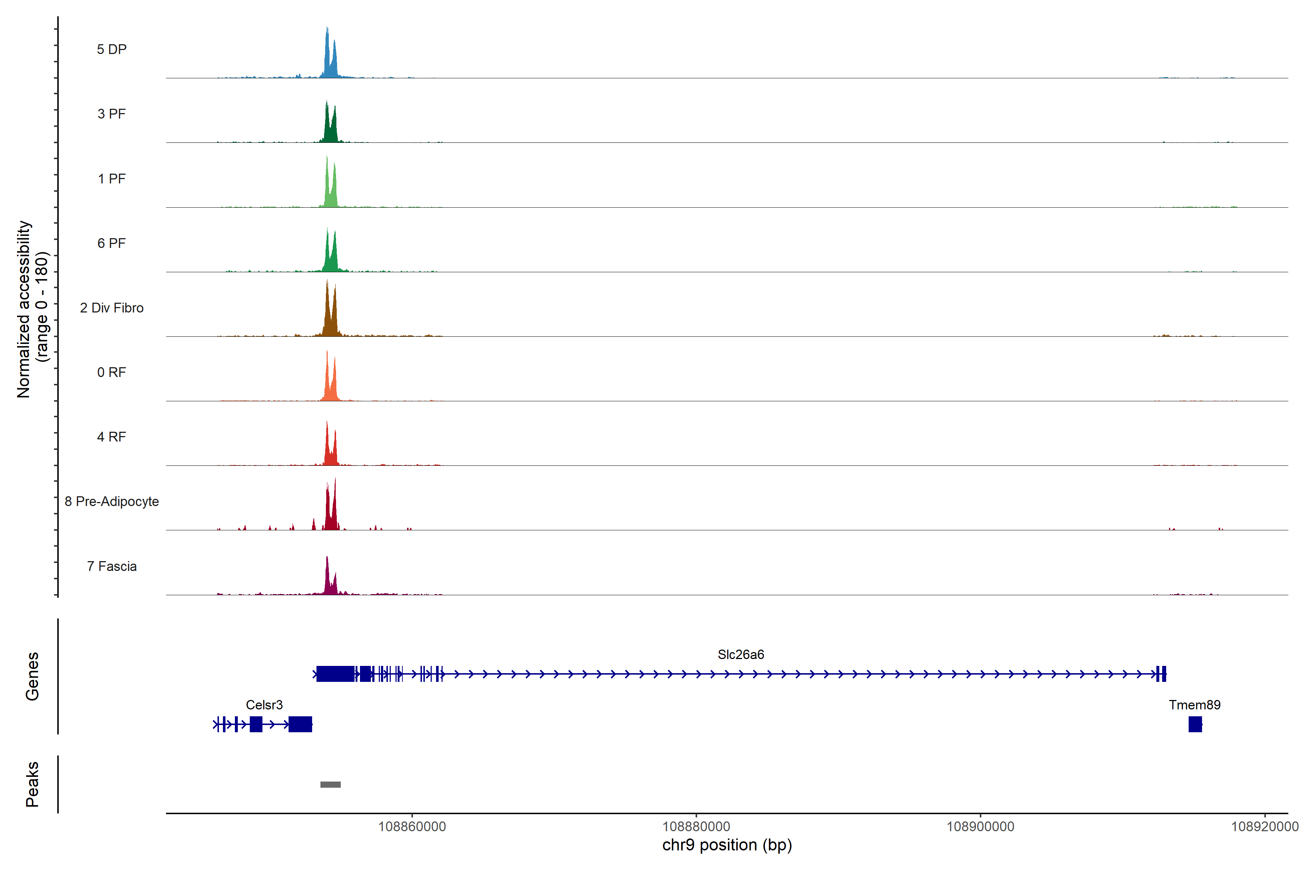Click the large Celsr3 last exon block
This screenshot has height=870, width=1305.
tap(300, 724)
